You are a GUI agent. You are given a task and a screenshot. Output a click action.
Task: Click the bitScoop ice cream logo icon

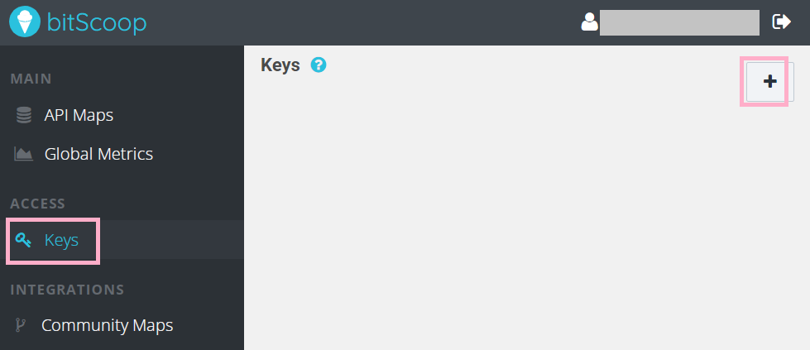click(24, 22)
